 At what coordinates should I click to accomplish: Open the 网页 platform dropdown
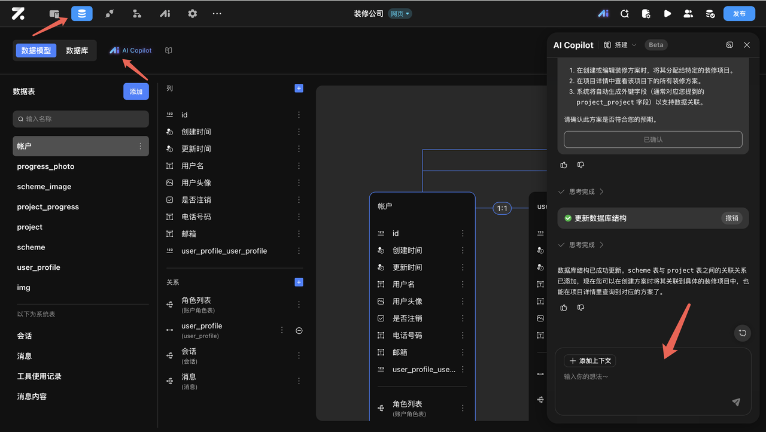coord(399,14)
